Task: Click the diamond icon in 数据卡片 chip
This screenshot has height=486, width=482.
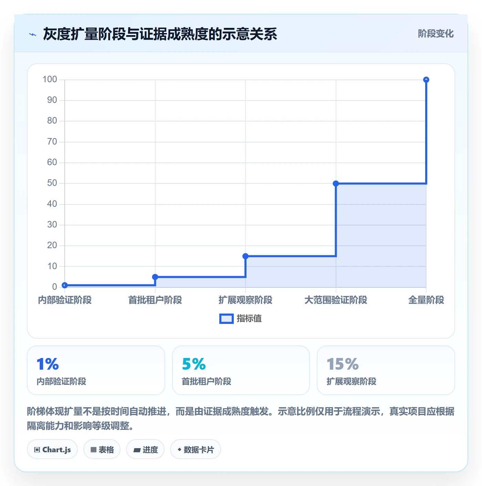Action: pyautogui.click(x=179, y=450)
